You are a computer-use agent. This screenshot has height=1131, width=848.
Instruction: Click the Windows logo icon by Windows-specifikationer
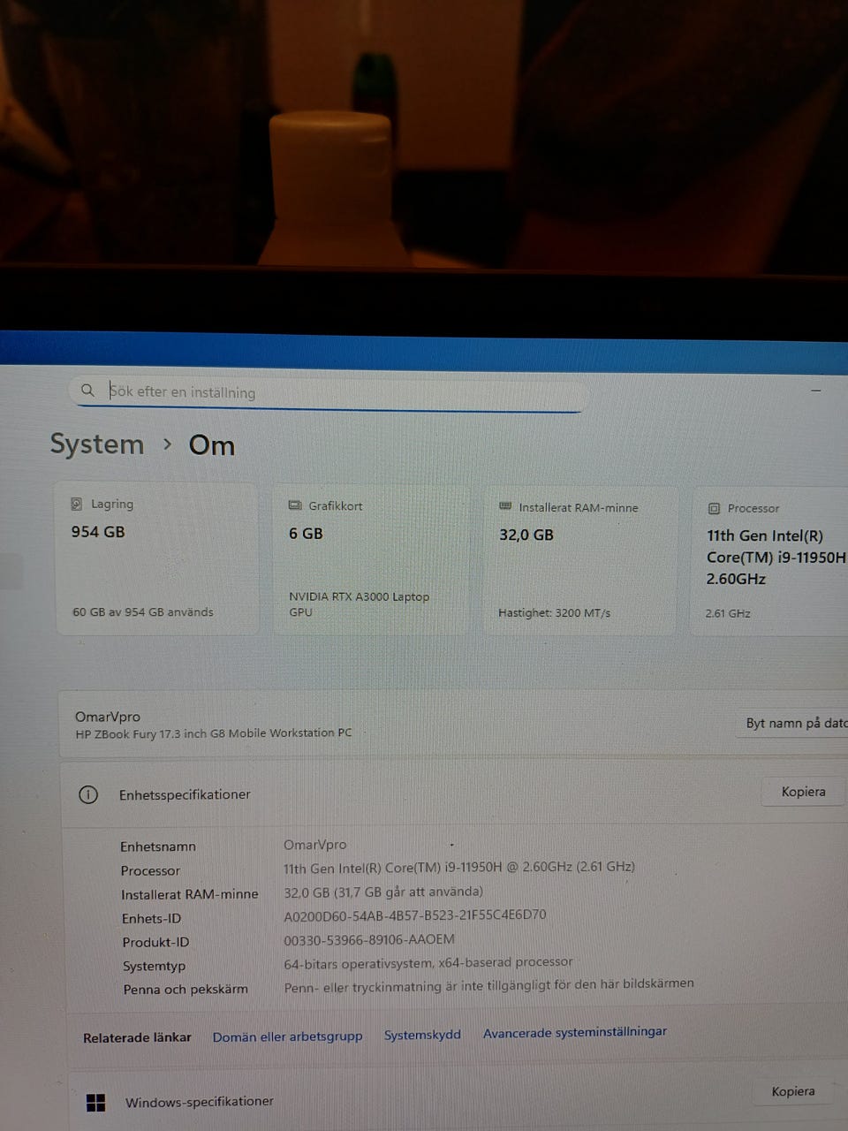coord(95,1102)
